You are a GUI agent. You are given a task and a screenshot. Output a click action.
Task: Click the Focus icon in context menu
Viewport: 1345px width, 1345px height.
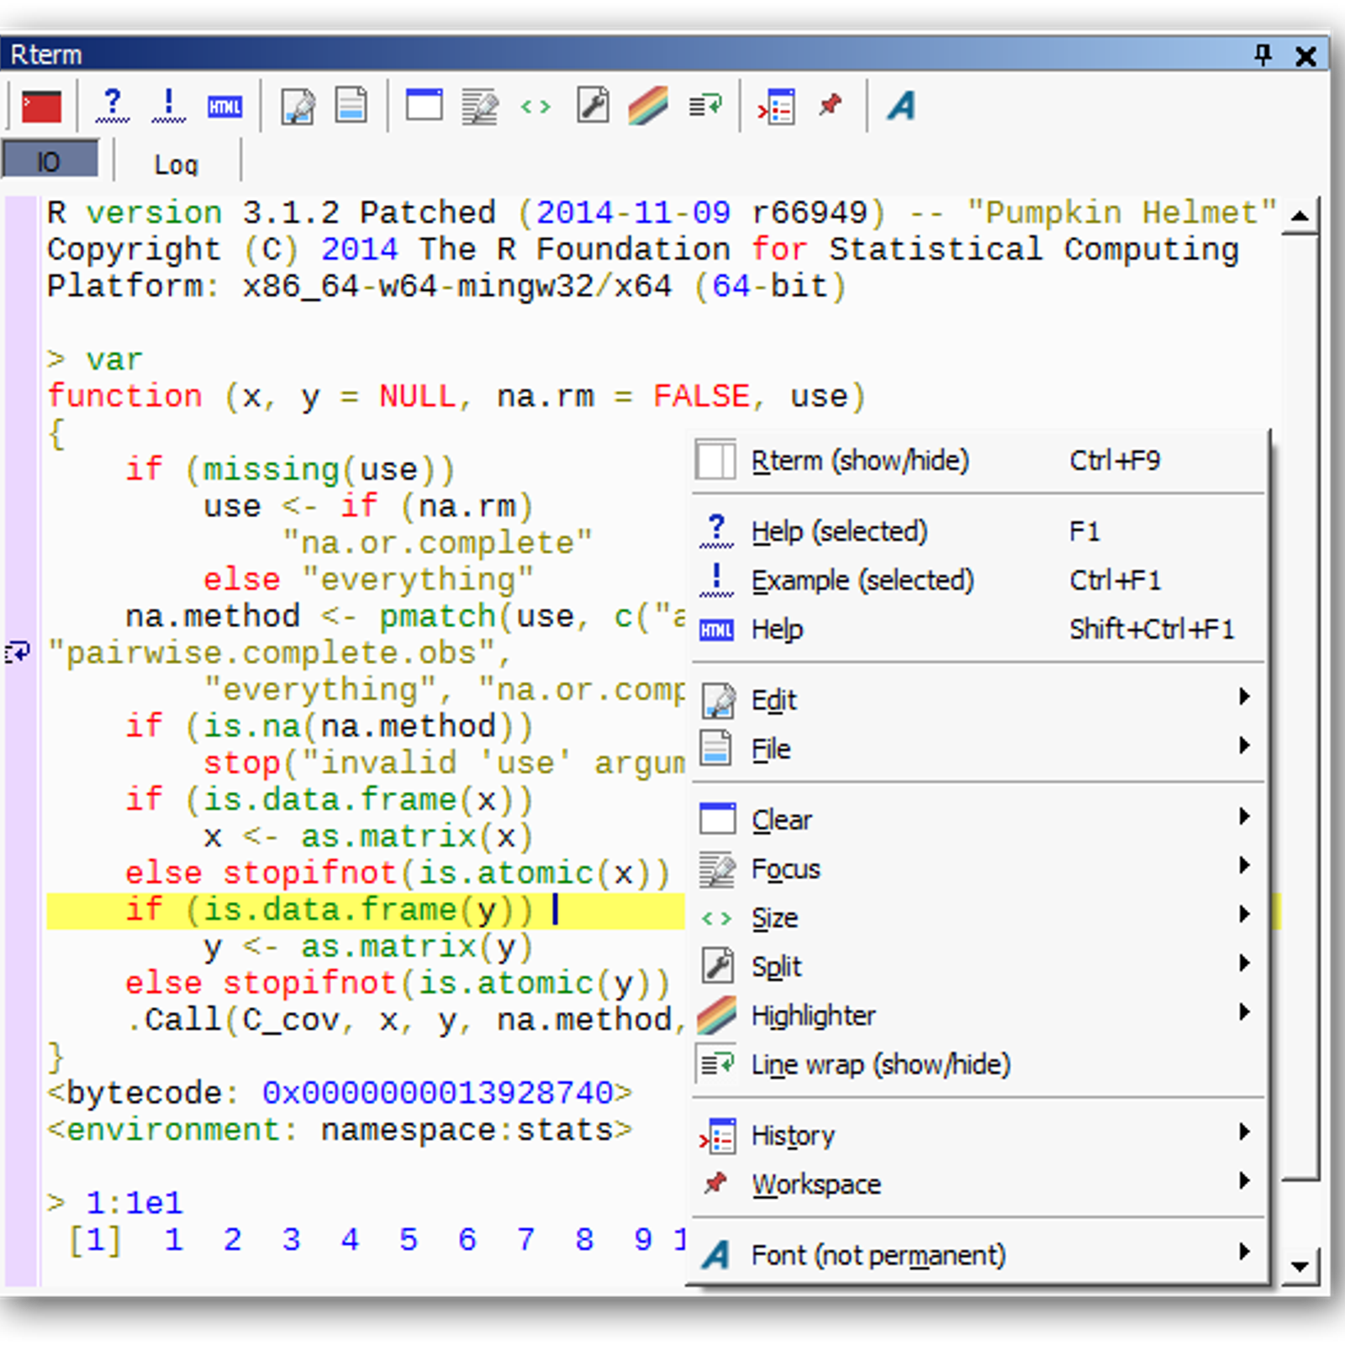point(717,869)
